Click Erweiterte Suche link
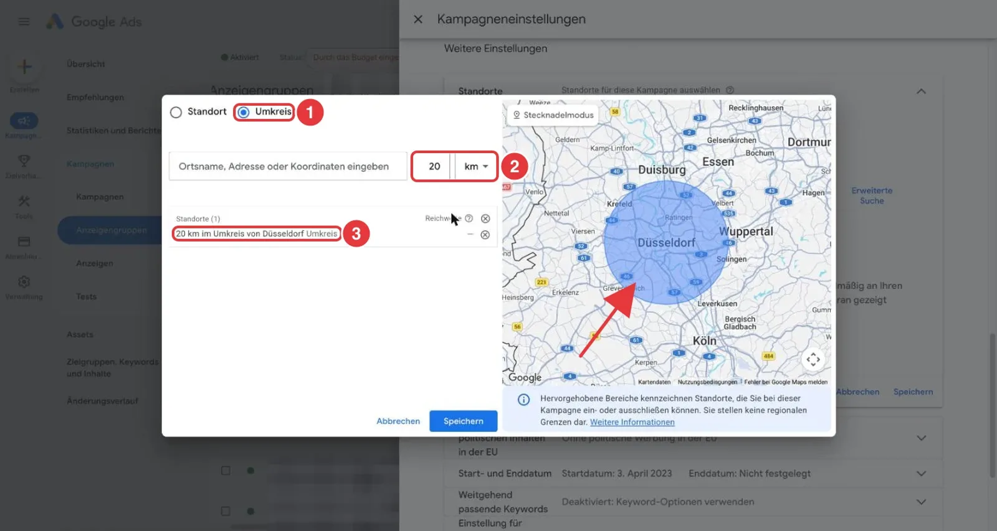Image resolution: width=997 pixels, height=531 pixels. click(872, 195)
